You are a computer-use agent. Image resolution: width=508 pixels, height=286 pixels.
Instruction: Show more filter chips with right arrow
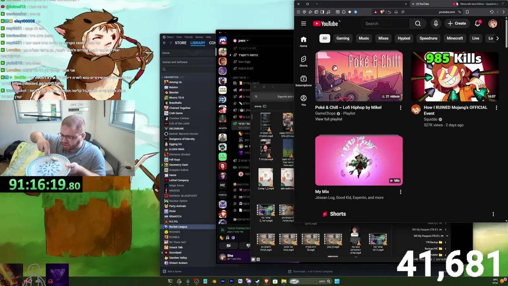click(497, 38)
